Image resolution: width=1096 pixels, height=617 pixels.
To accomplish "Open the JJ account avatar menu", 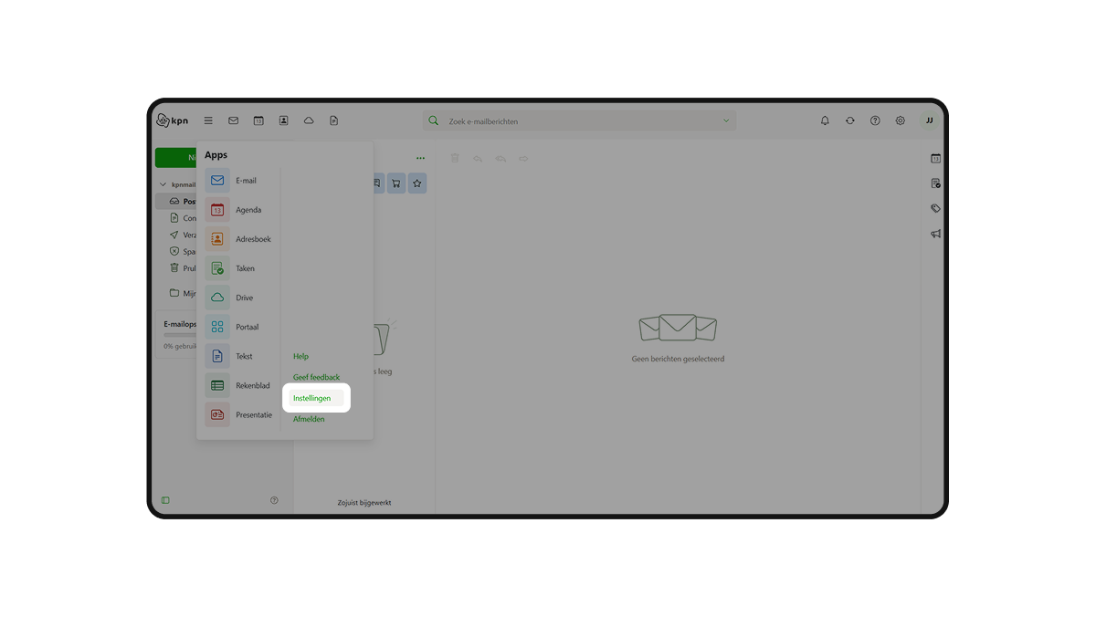I will (930, 120).
